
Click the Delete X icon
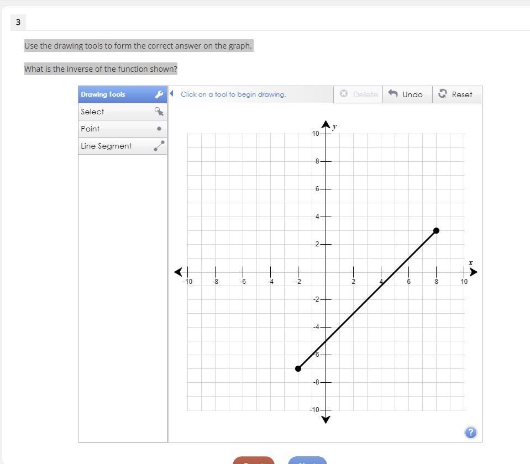pos(344,94)
